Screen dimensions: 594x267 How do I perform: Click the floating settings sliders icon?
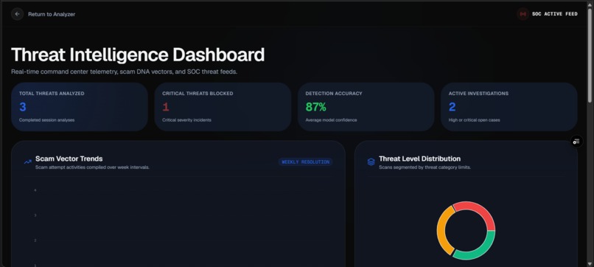[576, 142]
